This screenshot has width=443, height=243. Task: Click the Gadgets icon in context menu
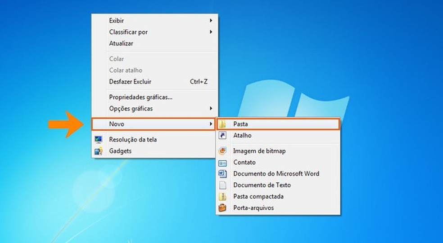98,151
